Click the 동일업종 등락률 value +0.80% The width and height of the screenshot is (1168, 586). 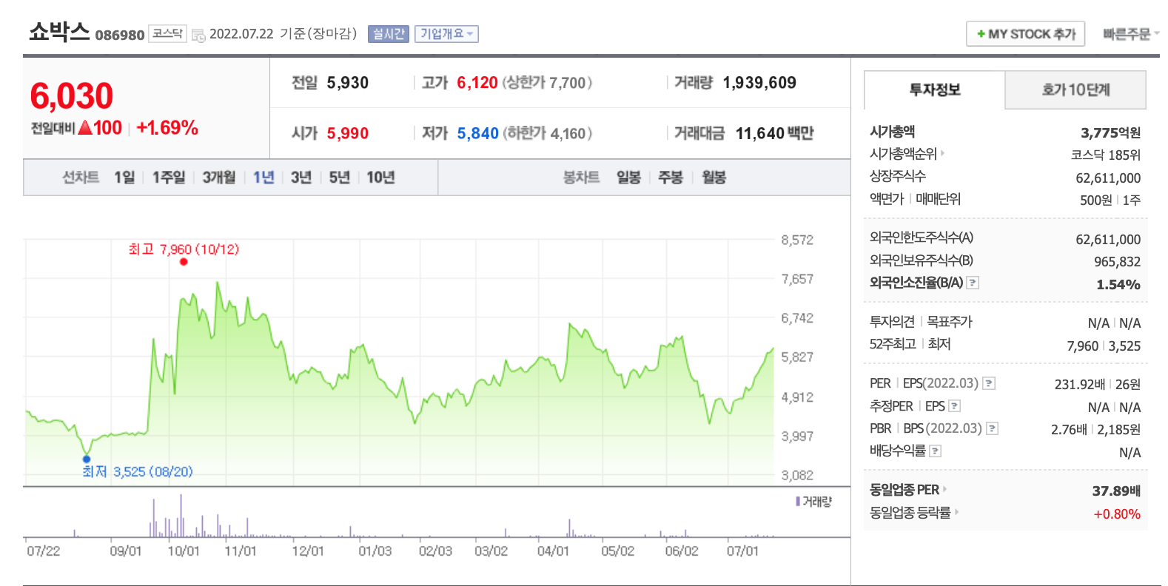coord(1117,514)
